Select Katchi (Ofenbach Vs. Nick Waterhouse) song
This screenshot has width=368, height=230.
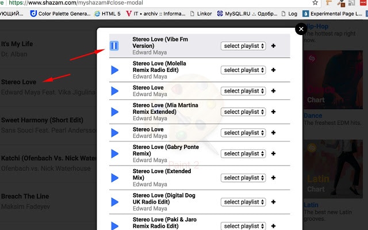[x=48, y=158]
